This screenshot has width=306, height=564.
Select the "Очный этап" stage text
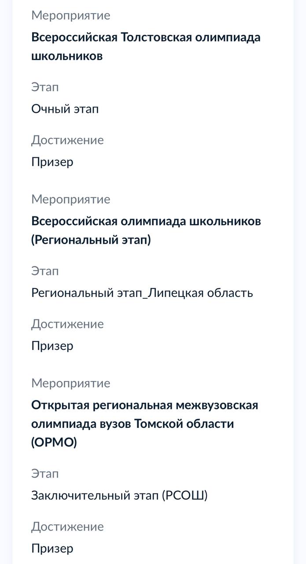(x=65, y=109)
